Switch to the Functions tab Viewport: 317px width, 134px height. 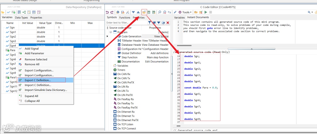tap(125, 18)
